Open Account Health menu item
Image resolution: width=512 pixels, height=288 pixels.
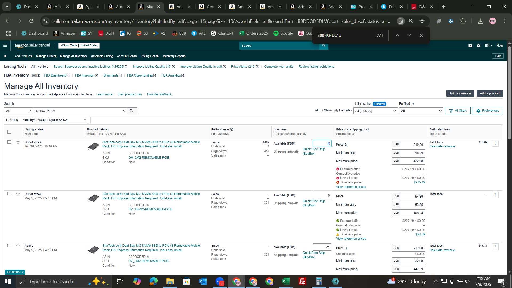tap(127, 56)
